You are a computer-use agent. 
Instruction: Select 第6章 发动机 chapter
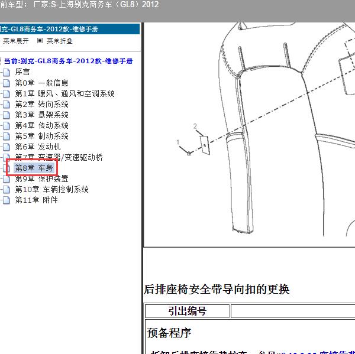(x=38, y=147)
